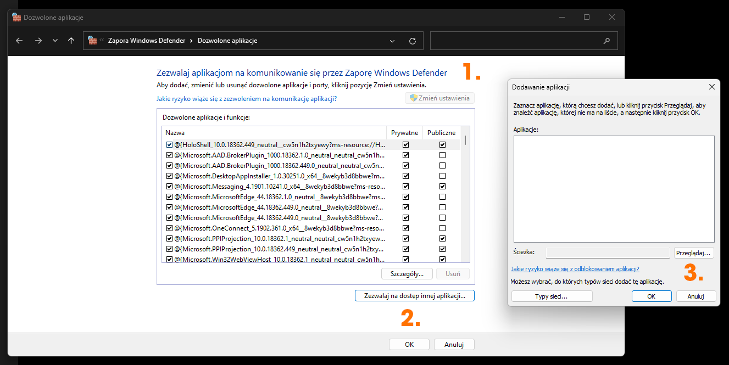This screenshot has height=365, width=729.
Task: Enable Publiczne for AAD.BrokerPlugin 1000.18362.449.0
Action: click(x=442, y=166)
